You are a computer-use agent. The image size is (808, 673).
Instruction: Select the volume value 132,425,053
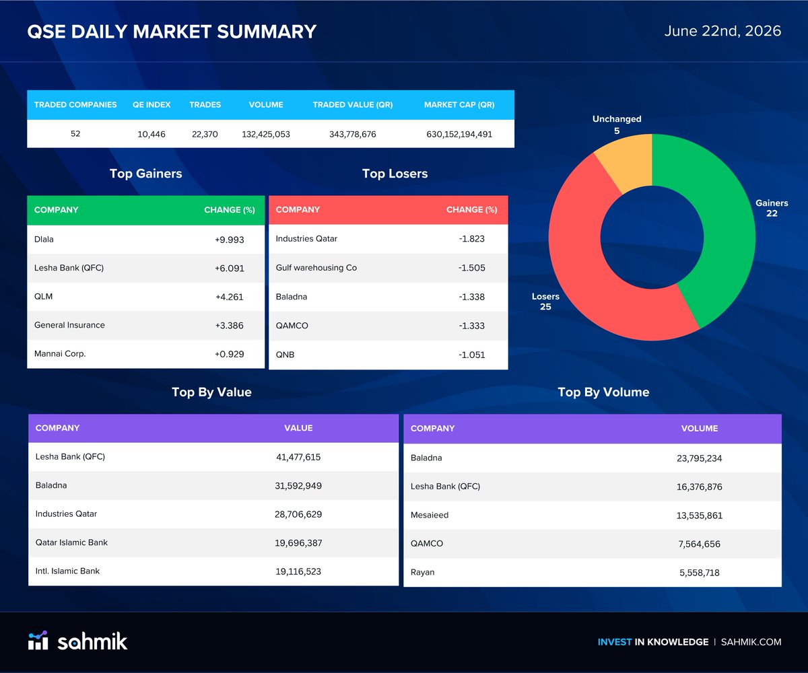(x=266, y=134)
